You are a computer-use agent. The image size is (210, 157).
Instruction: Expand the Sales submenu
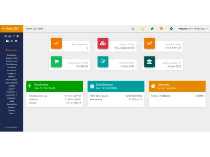coord(12,89)
